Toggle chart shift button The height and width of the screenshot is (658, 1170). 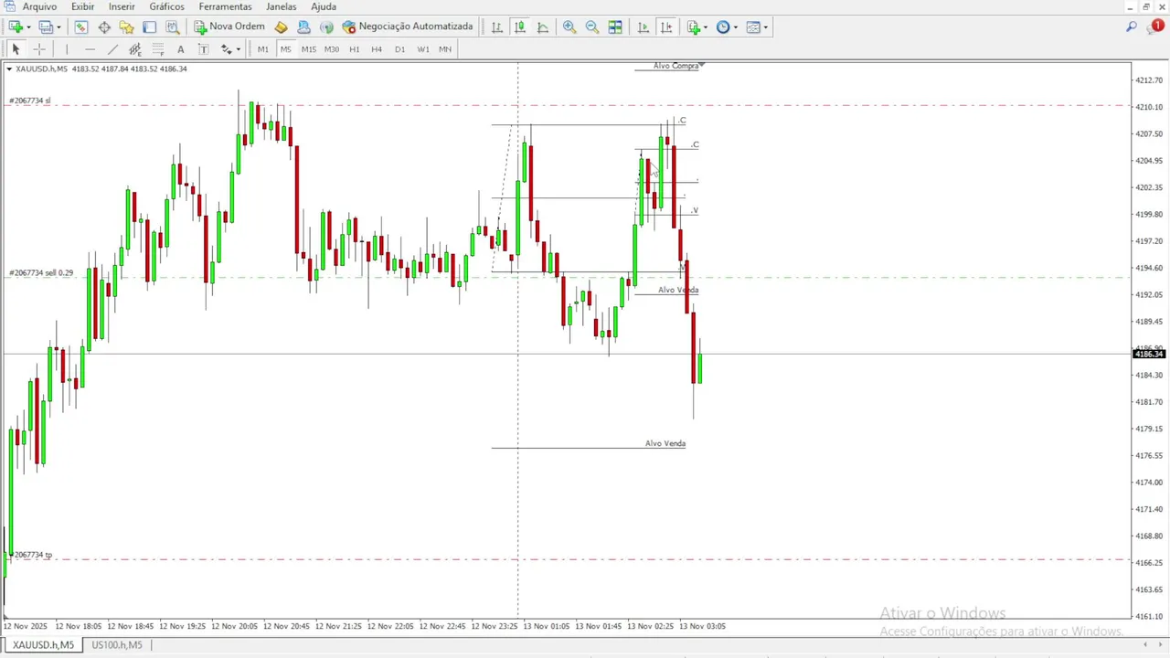click(666, 27)
